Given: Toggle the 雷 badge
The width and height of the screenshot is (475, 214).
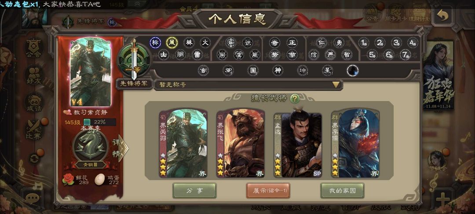Looking at the screenshot, I should 197,55.
